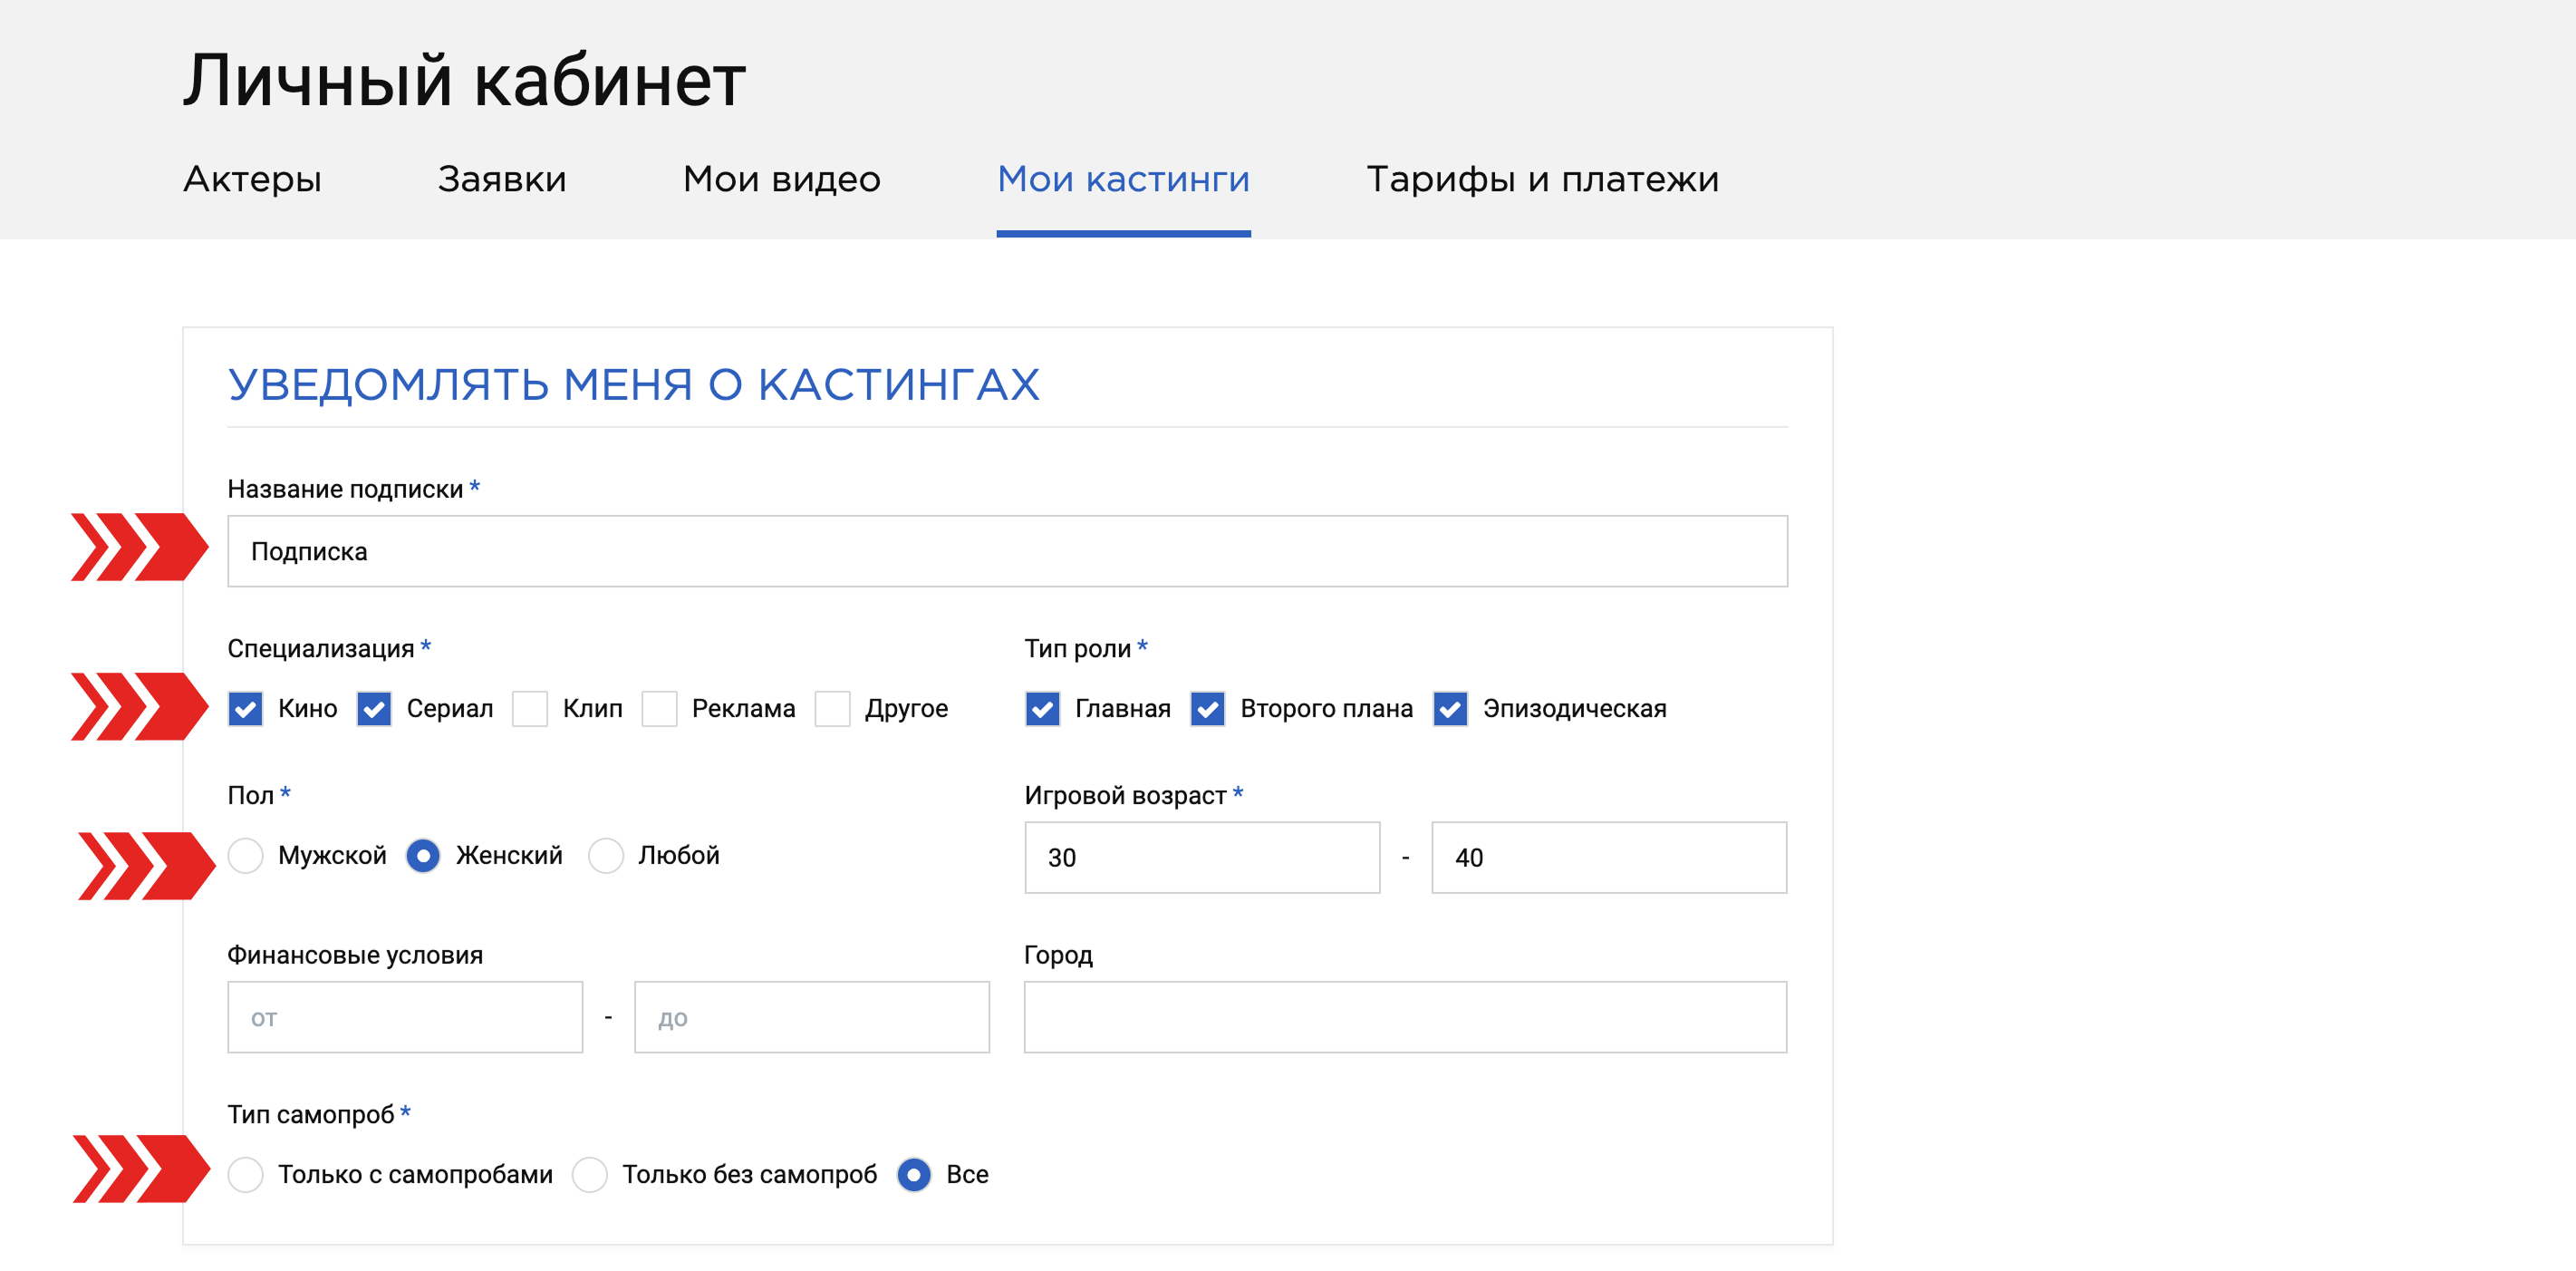Choose Любой gender option
Image resolution: width=2576 pixels, height=1271 pixels.
point(605,857)
